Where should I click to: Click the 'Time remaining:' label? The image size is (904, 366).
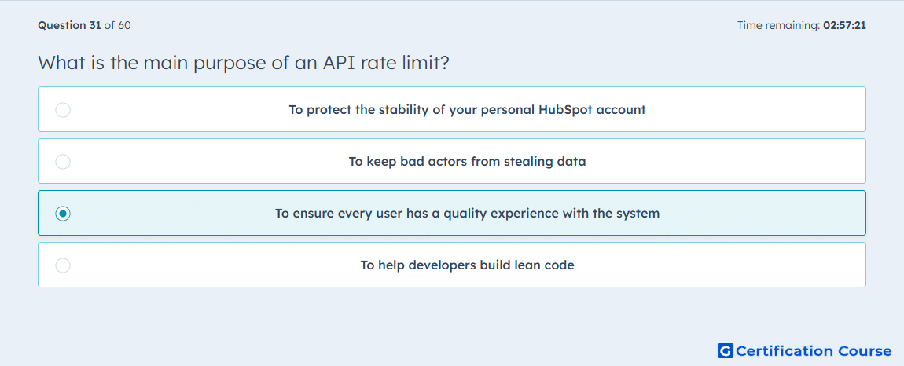coord(778,25)
